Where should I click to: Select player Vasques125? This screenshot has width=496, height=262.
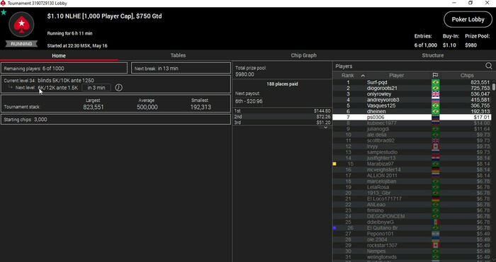click(x=412, y=106)
